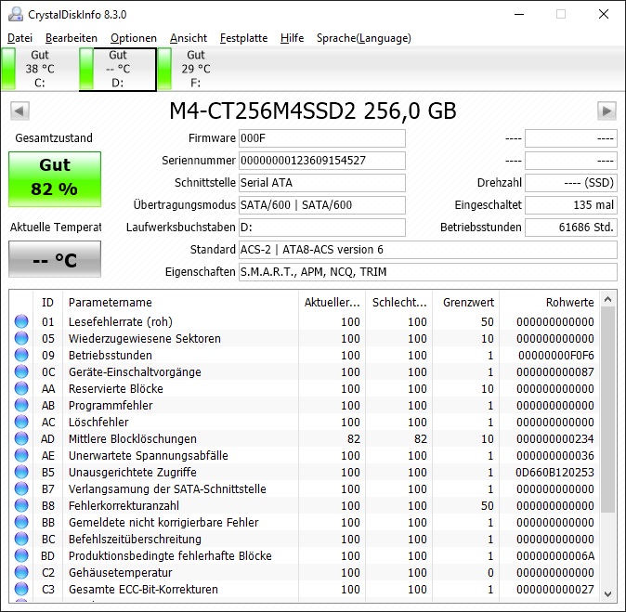Click the Aktueller... column header
This screenshot has height=612, width=626.
point(333,302)
